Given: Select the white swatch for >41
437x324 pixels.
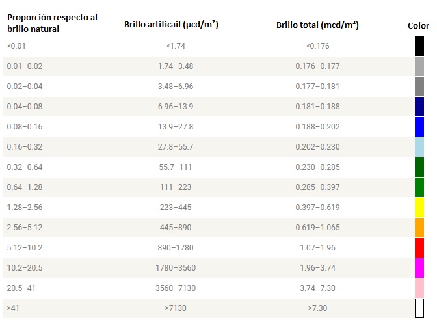Looking at the screenshot, I should pos(419,308).
